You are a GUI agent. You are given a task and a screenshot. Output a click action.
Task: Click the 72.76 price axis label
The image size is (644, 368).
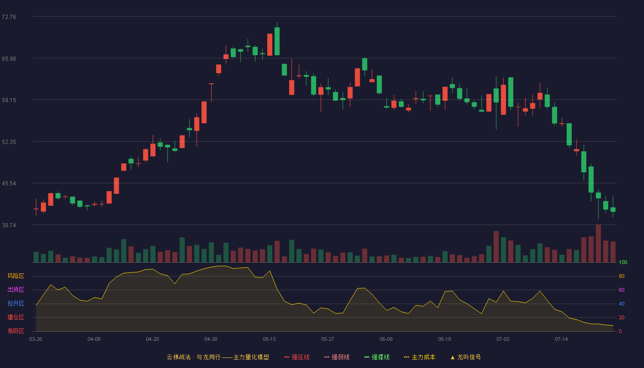pos(9,17)
